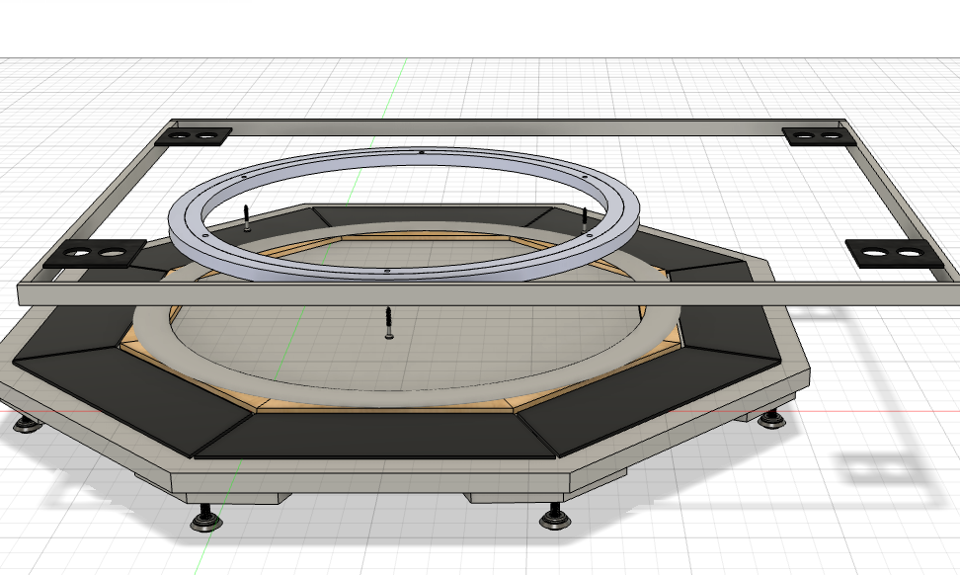The image size is (960, 575).
Task: Select the near-right black mounting plate
Action: pyautogui.click(x=893, y=253)
